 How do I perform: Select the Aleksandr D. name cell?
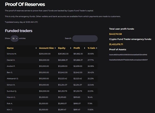point(13,78)
